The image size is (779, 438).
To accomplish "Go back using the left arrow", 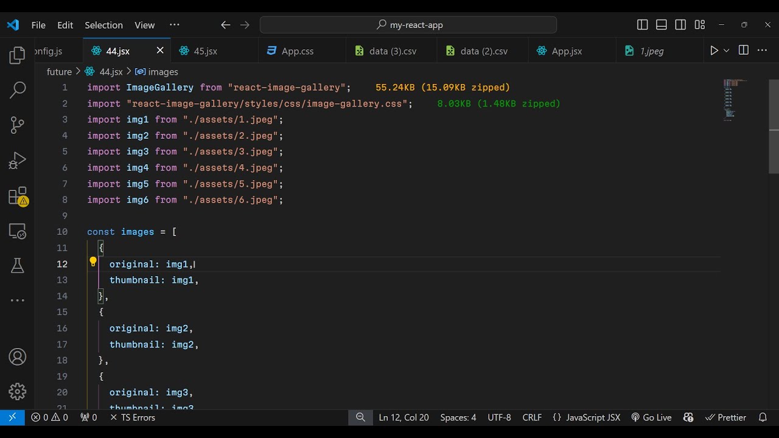I will coord(226,25).
